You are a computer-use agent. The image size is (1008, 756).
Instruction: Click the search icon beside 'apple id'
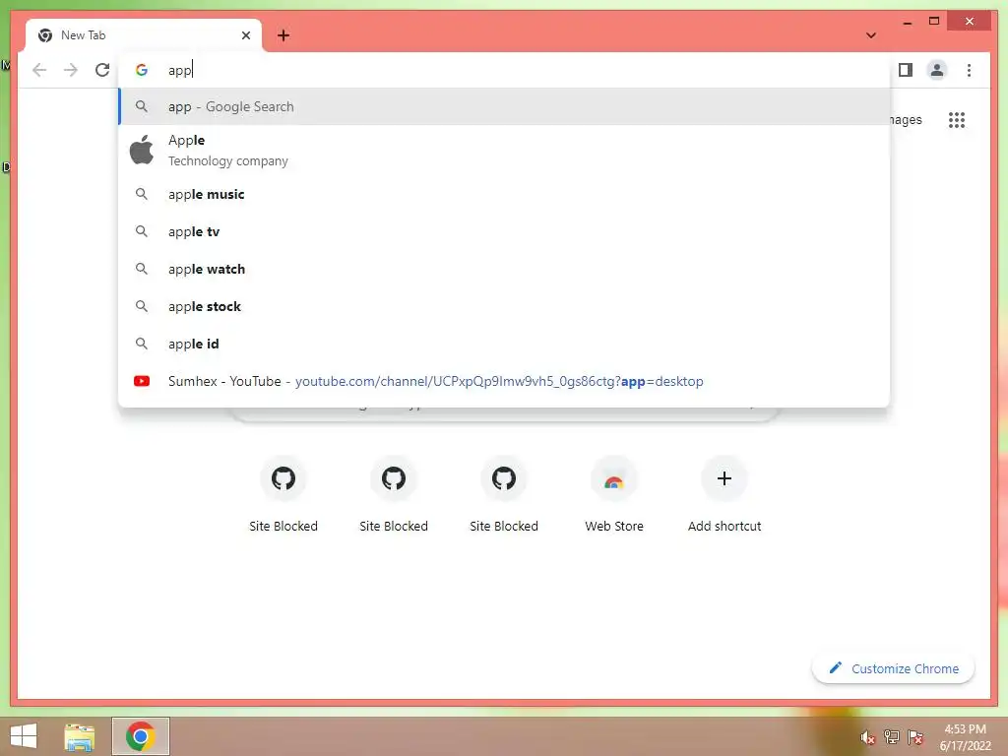pyautogui.click(x=142, y=344)
